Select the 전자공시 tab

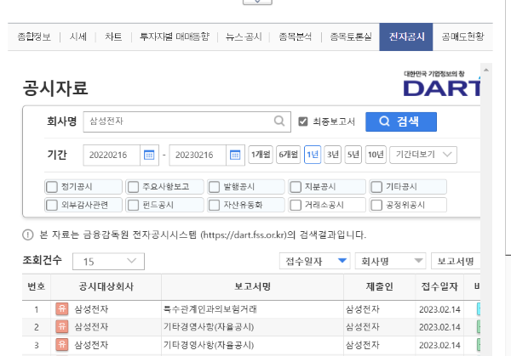point(406,37)
